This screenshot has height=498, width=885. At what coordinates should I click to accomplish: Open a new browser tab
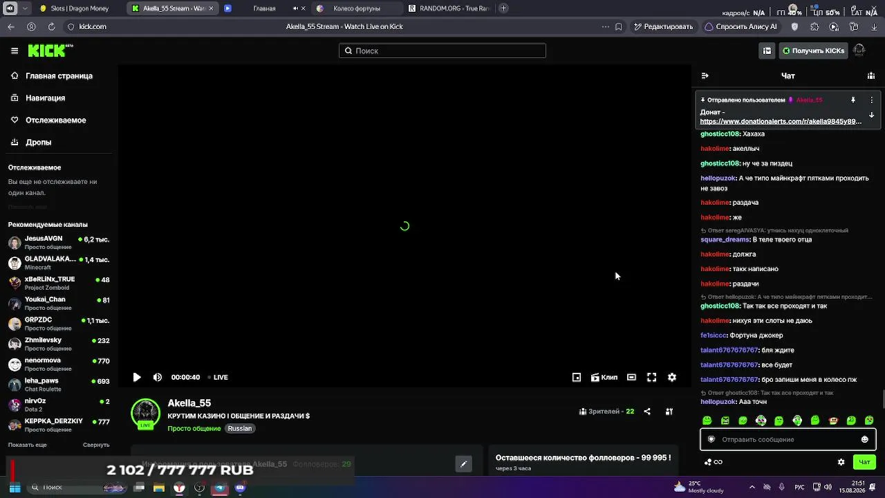503,8
